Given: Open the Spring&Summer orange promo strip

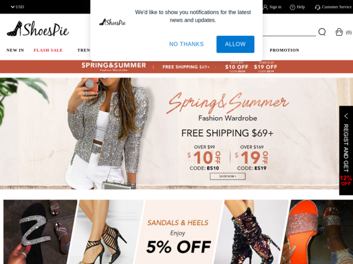Looking at the screenshot, I should (176, 67).
